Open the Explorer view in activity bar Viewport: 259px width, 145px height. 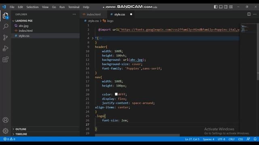pyautogui.click(x=5, y=16)
